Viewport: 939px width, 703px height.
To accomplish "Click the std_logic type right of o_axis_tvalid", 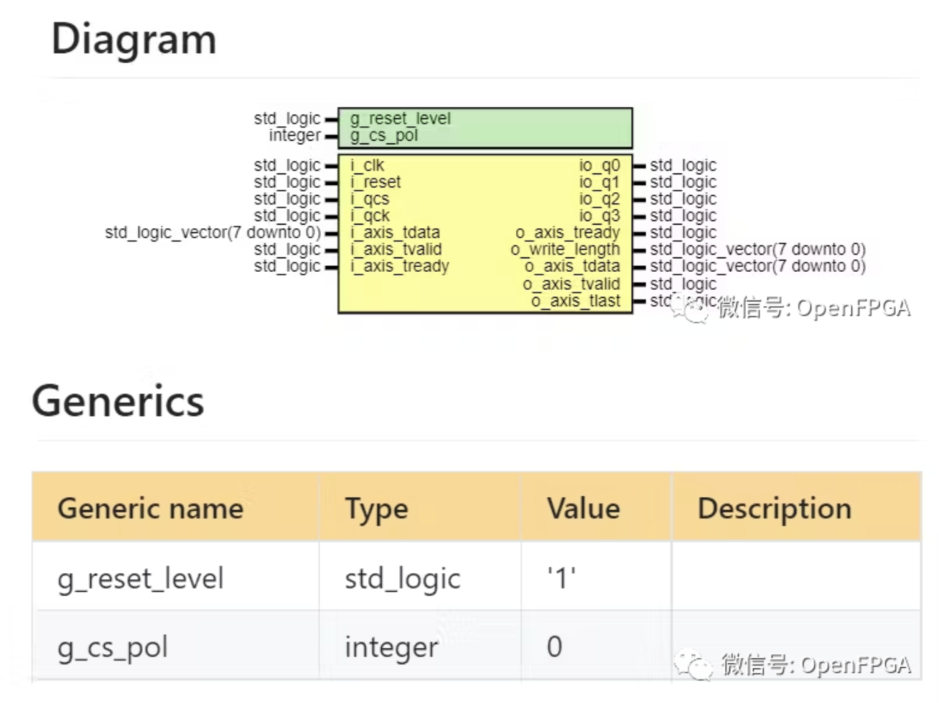I will tap(683, 284).
